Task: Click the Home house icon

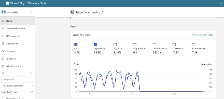Action: 3,21
